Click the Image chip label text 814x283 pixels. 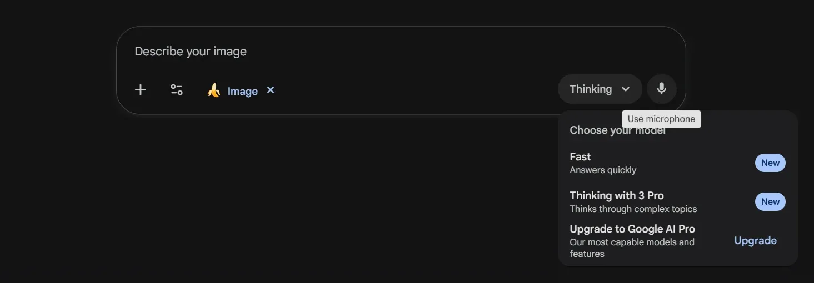point(243,92)
